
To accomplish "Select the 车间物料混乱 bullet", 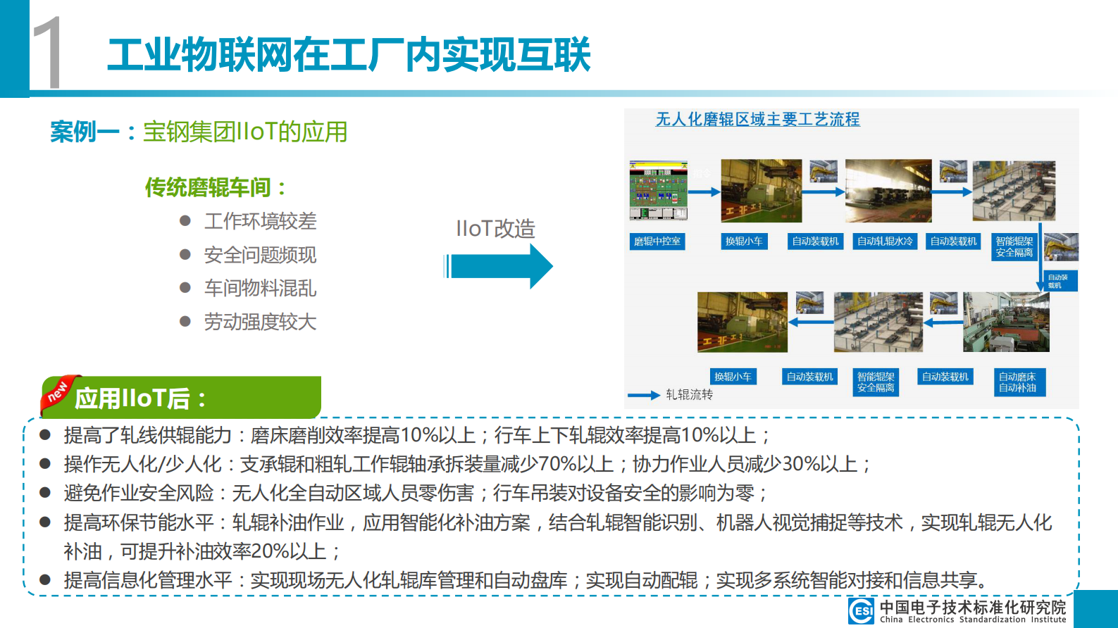I will (248, 288).
